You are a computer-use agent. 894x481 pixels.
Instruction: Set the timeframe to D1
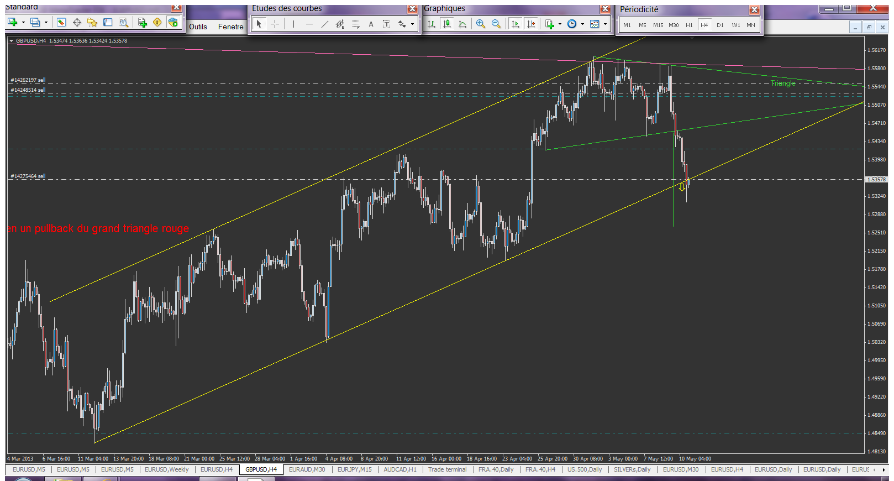click(x=720, y=25)
